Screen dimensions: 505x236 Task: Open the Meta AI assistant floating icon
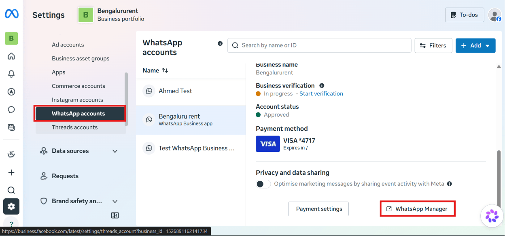[x=492, y=216]
